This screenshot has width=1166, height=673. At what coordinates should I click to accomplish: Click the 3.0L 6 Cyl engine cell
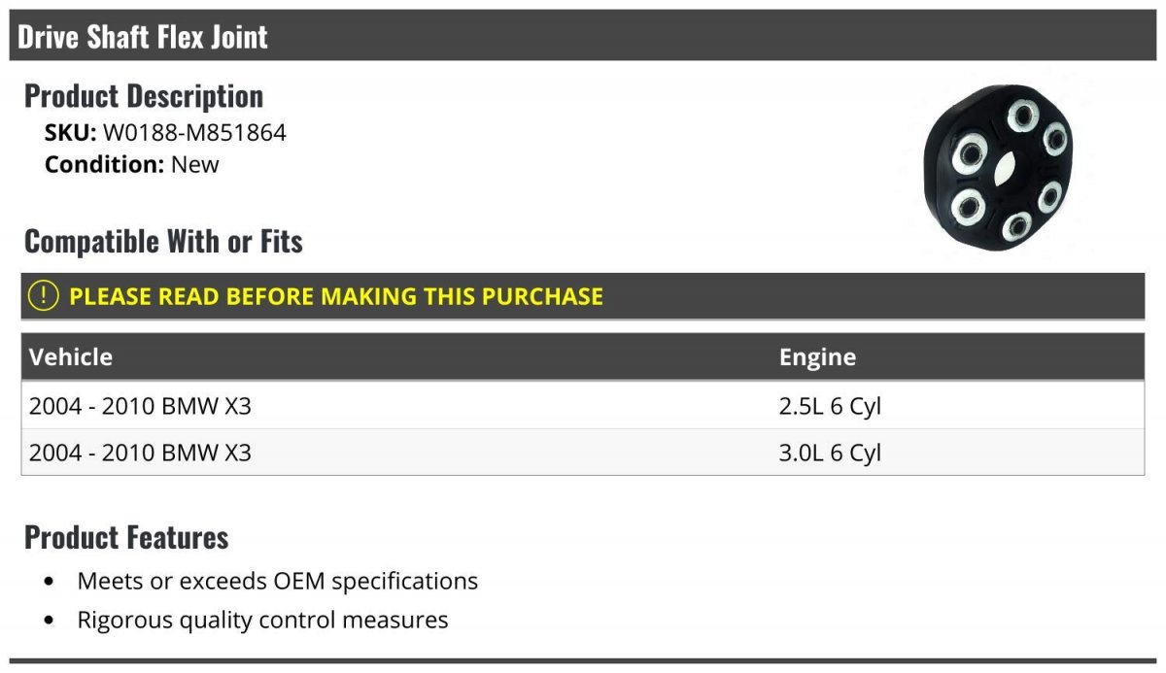click(x=830, y=453)
